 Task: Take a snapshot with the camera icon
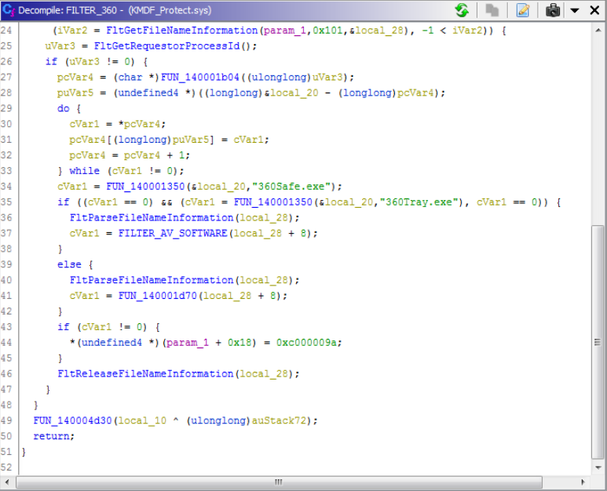click(x=554, y=10)
